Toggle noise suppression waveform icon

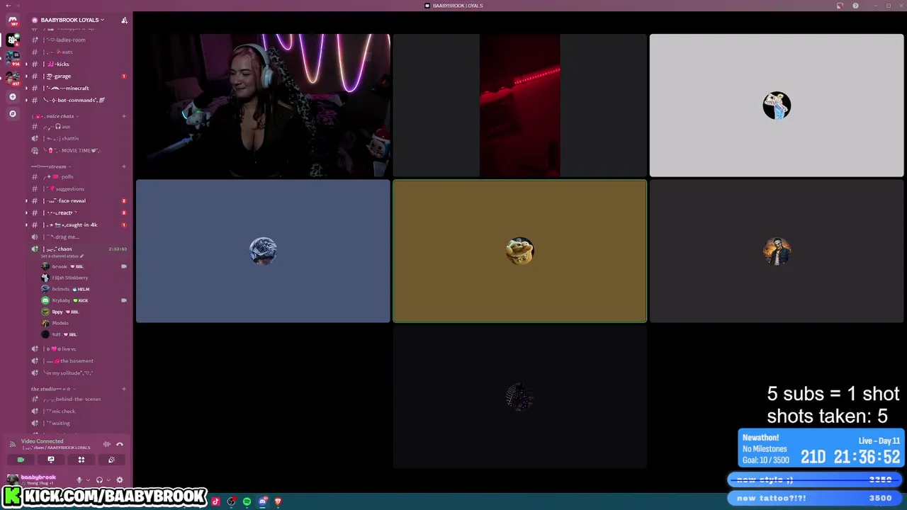point(107,444)
